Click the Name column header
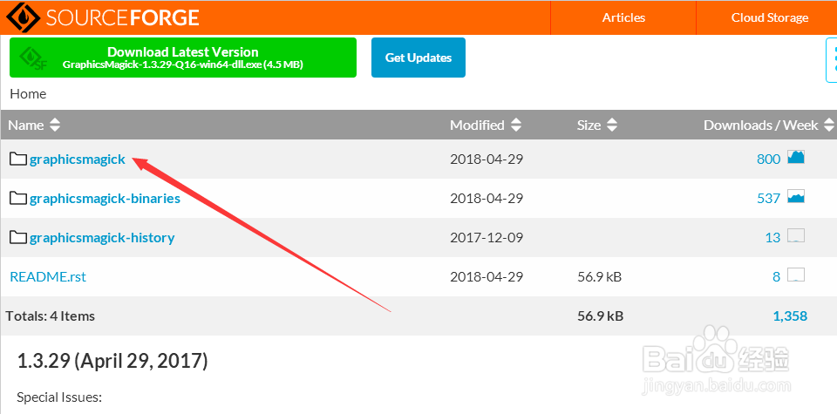The image size is (837, 414). [26, 126]
